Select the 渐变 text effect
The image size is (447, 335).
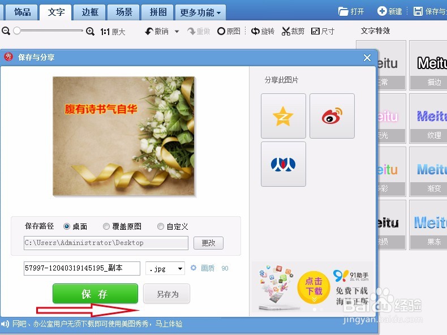(429, 171)
